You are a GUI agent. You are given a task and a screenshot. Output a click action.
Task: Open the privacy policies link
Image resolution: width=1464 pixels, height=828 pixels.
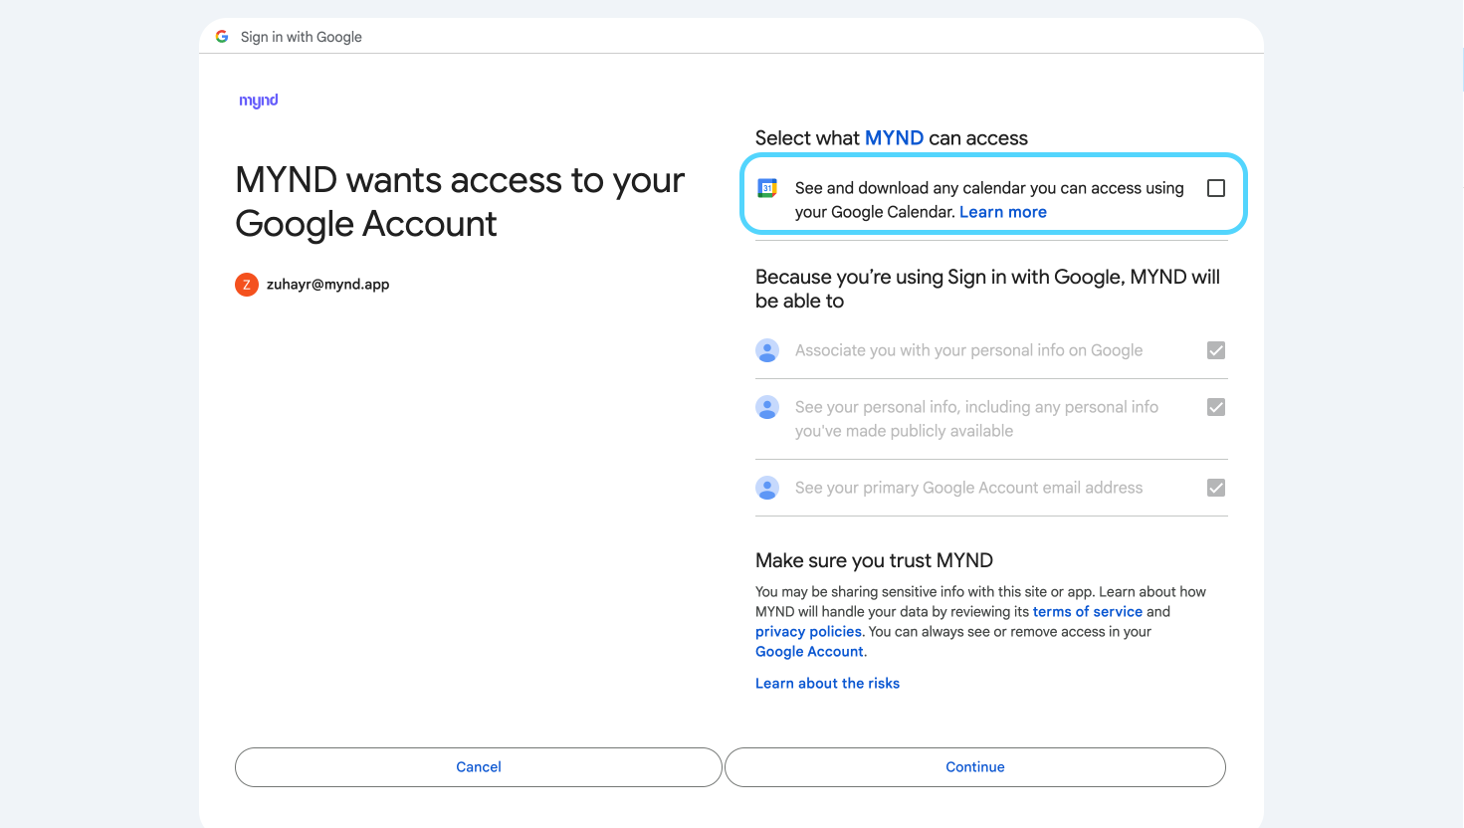[808, 632]
